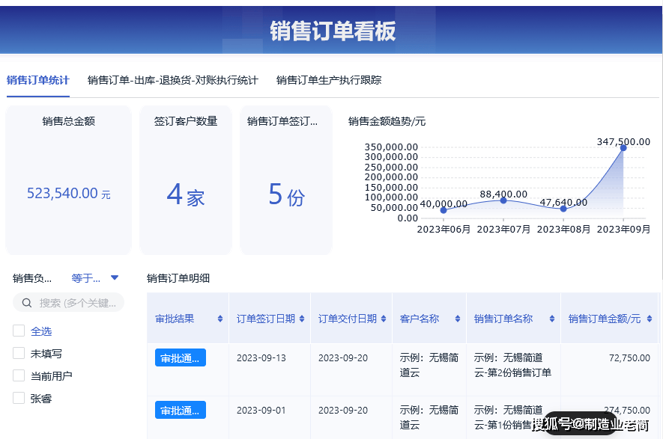Click the 搜索 keyword input field
The image size is (663, 439).
[68, 303]
